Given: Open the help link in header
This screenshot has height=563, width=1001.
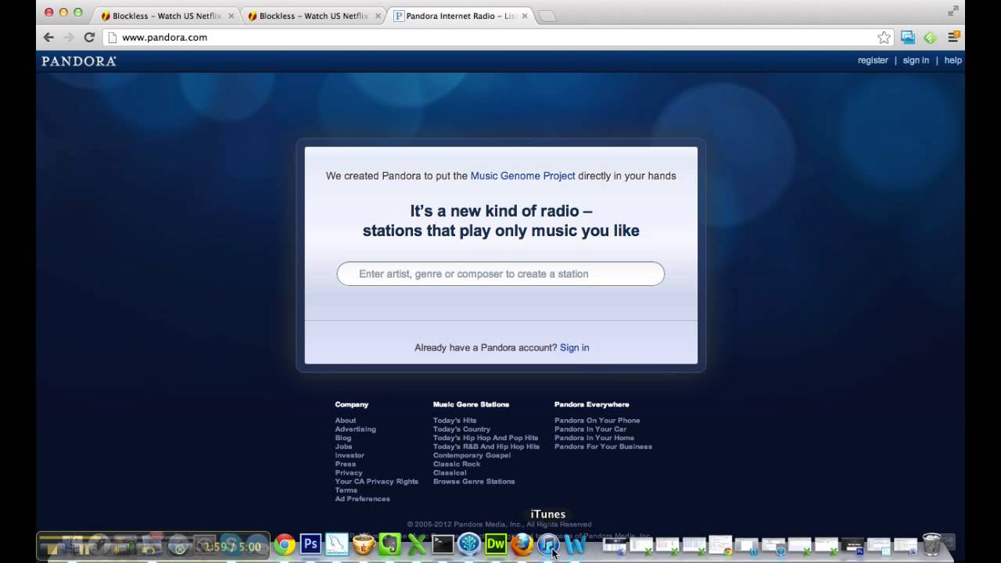Looking at the screenshot, I should pos(953,60).
